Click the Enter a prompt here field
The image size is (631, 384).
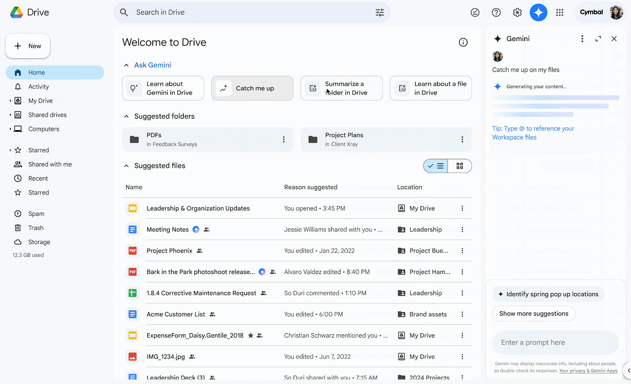556,343
